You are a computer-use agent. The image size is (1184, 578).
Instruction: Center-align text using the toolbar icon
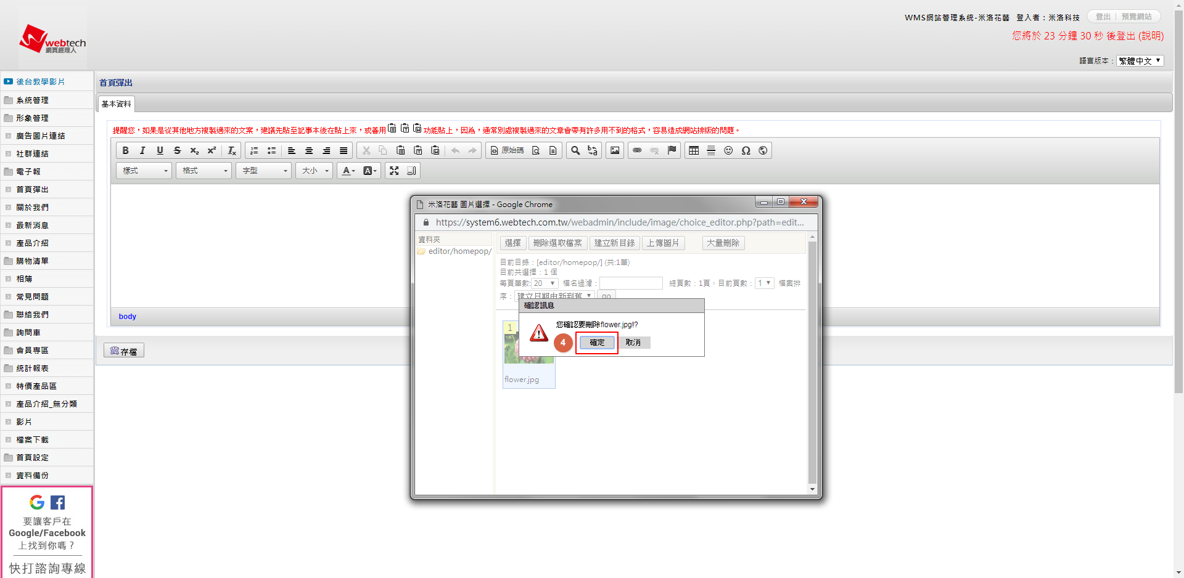309,150
